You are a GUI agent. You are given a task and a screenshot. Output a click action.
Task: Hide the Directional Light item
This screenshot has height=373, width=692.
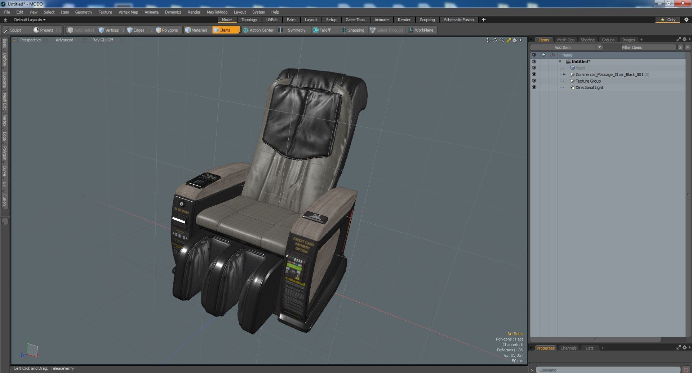(x=534, y=87)
